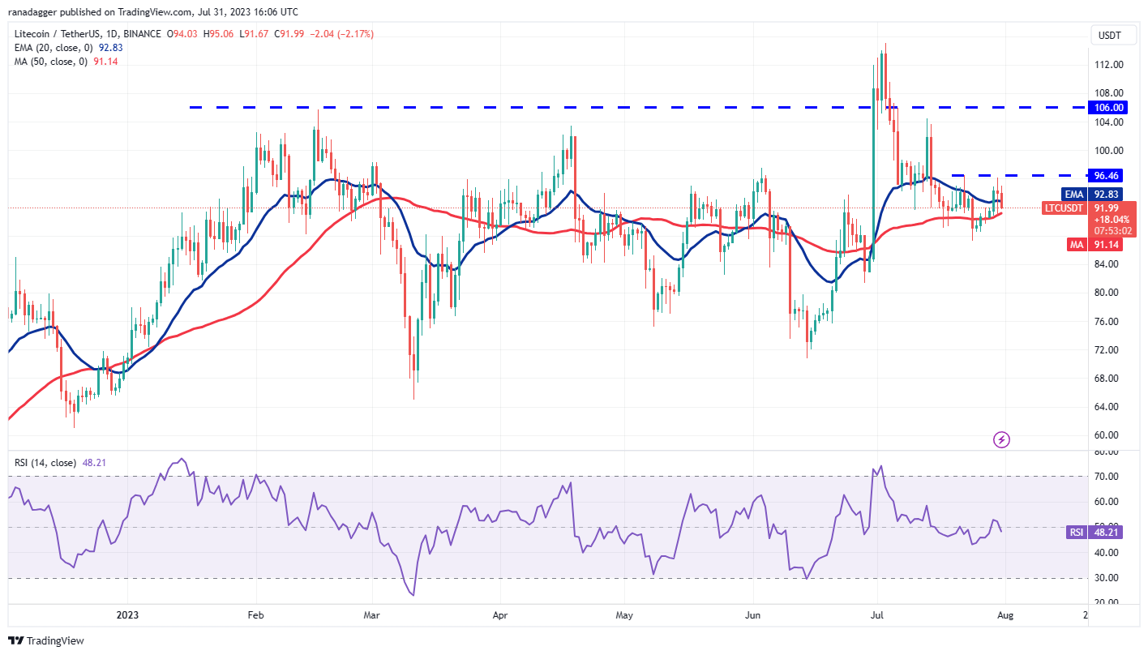Toggle visibility of the EMA (20, close, 0) indicator
The height and width of the screenshot is (655, 1148).
(49, 47)
